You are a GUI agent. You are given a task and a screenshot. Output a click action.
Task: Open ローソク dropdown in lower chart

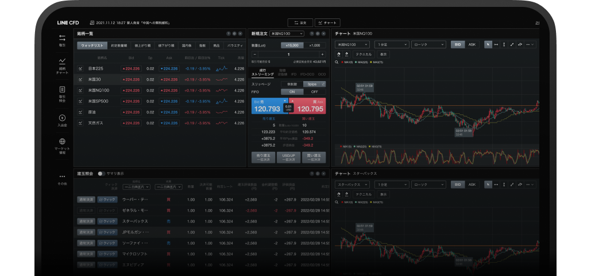[x=429, y=185]
